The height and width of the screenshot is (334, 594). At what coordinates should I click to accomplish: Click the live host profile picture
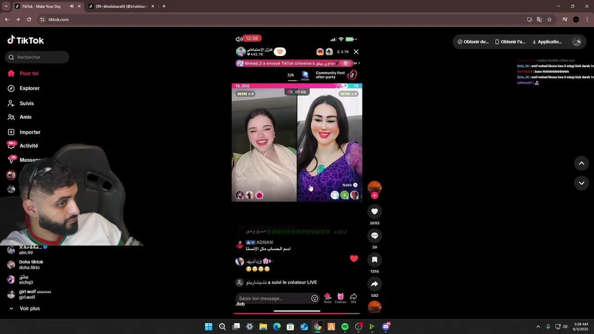pos(240,52)
